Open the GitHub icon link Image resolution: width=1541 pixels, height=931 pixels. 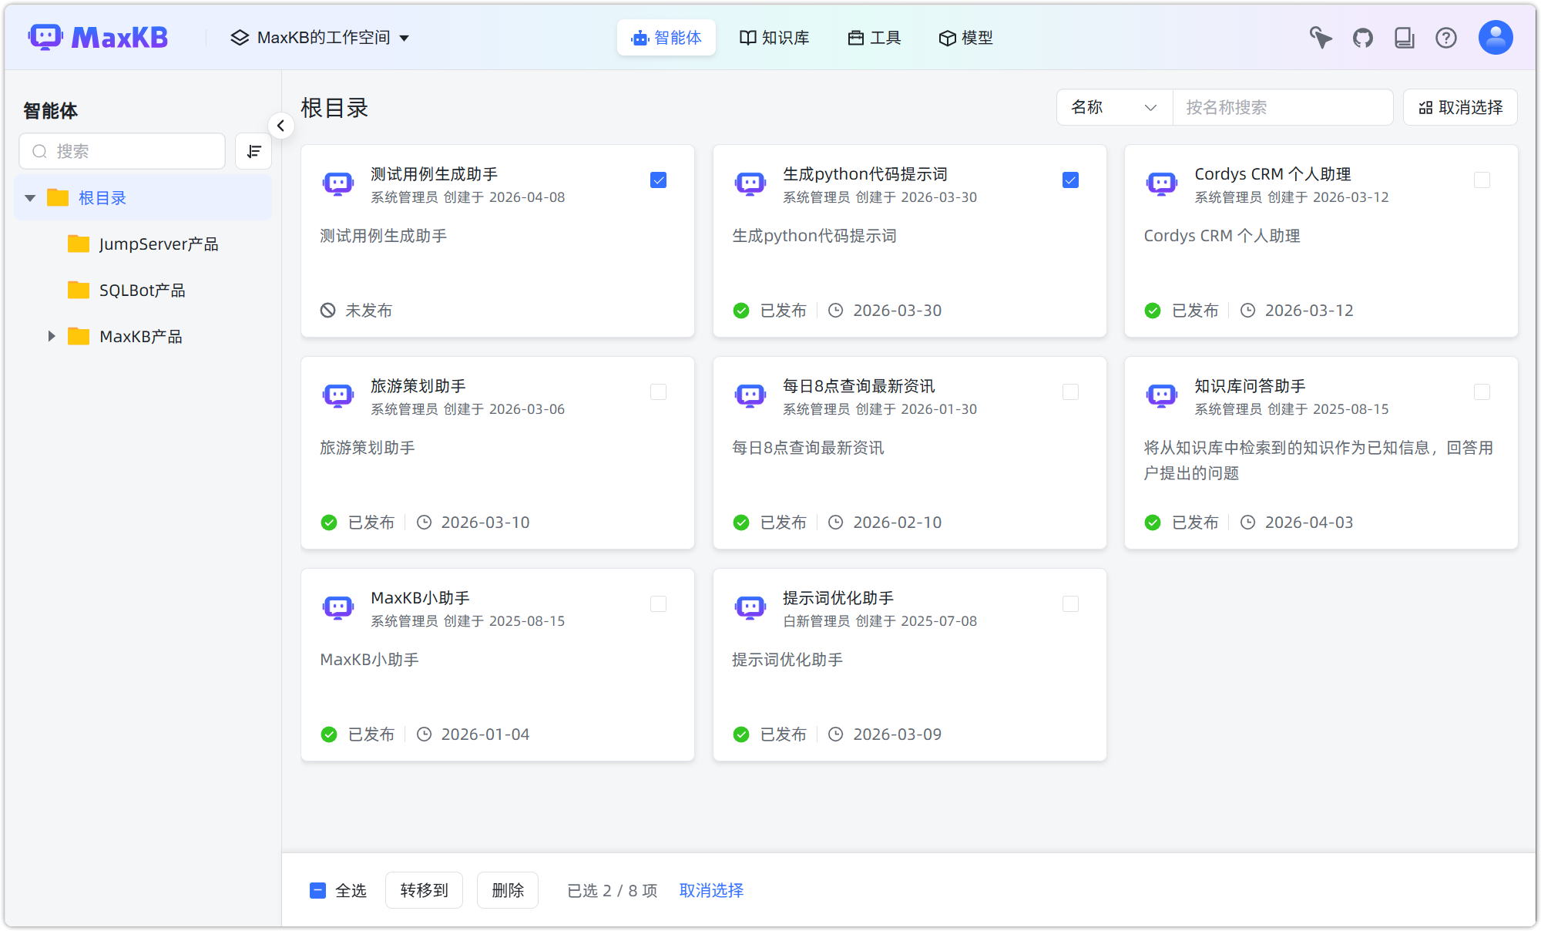(x=1363, y=38)
